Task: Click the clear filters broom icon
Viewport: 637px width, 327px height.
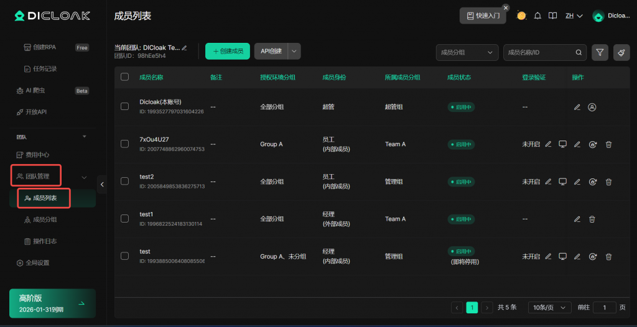Action: point(621,53)
